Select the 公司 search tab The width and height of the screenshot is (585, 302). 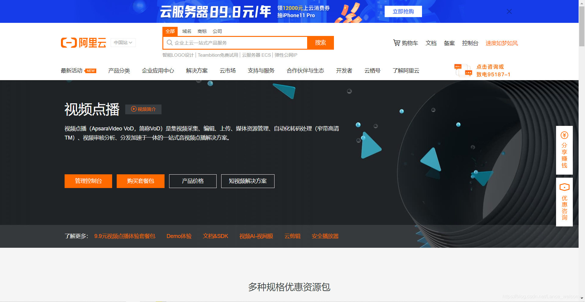point(217,31)
